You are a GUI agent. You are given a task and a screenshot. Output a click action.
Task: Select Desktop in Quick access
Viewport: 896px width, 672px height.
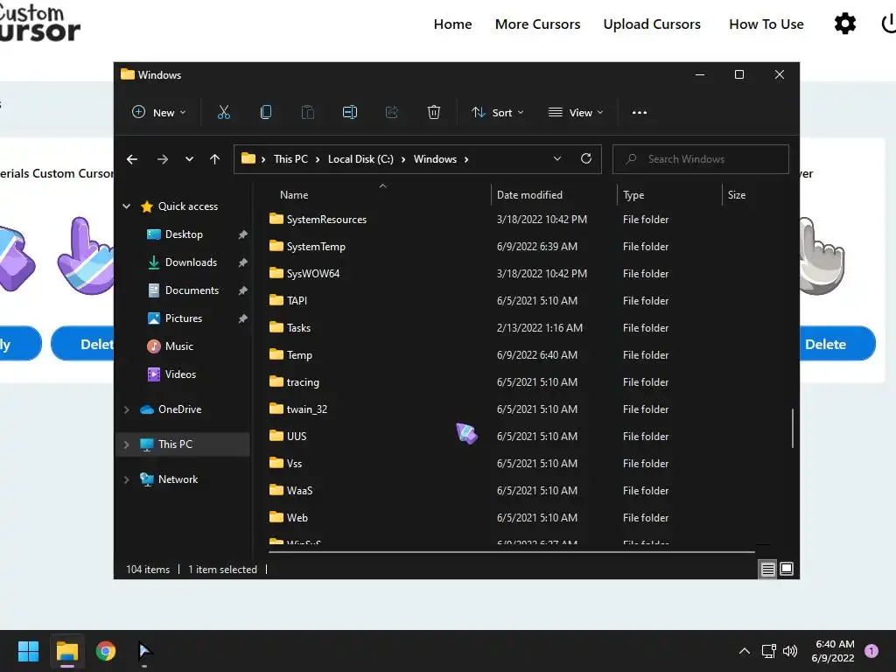click(184, 234)
